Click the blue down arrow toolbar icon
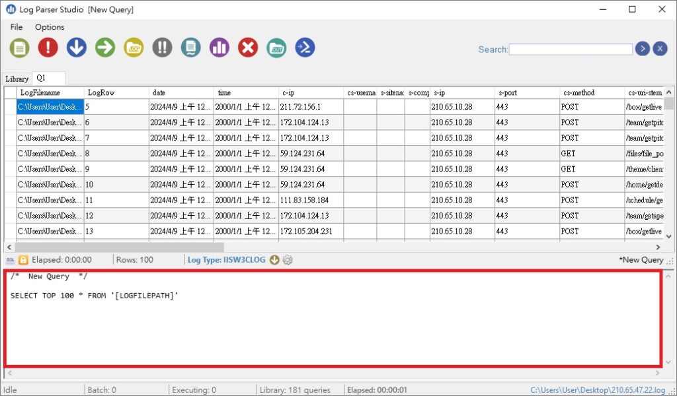This screenshot has height=396, width=677. (x=77, y=48)
